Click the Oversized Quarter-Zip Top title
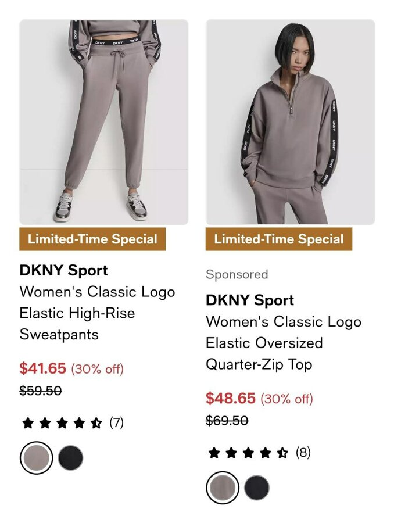 pos(284,343)
